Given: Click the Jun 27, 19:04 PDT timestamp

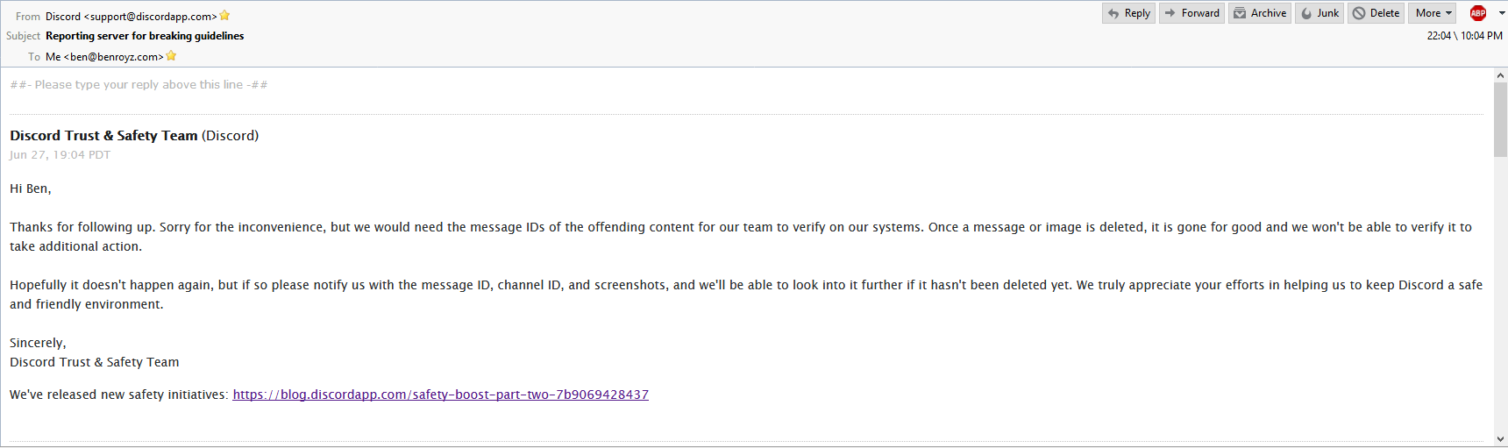Looking at the screenshot, I should (x=60, y=155).
